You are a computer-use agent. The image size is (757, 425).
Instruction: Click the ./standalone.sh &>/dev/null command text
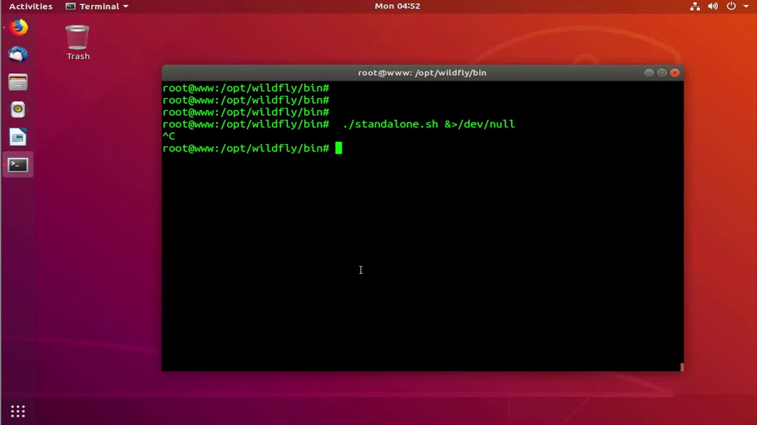429,124
